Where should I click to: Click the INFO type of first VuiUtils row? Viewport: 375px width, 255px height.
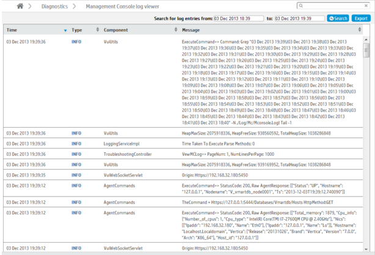click(76, 41)
